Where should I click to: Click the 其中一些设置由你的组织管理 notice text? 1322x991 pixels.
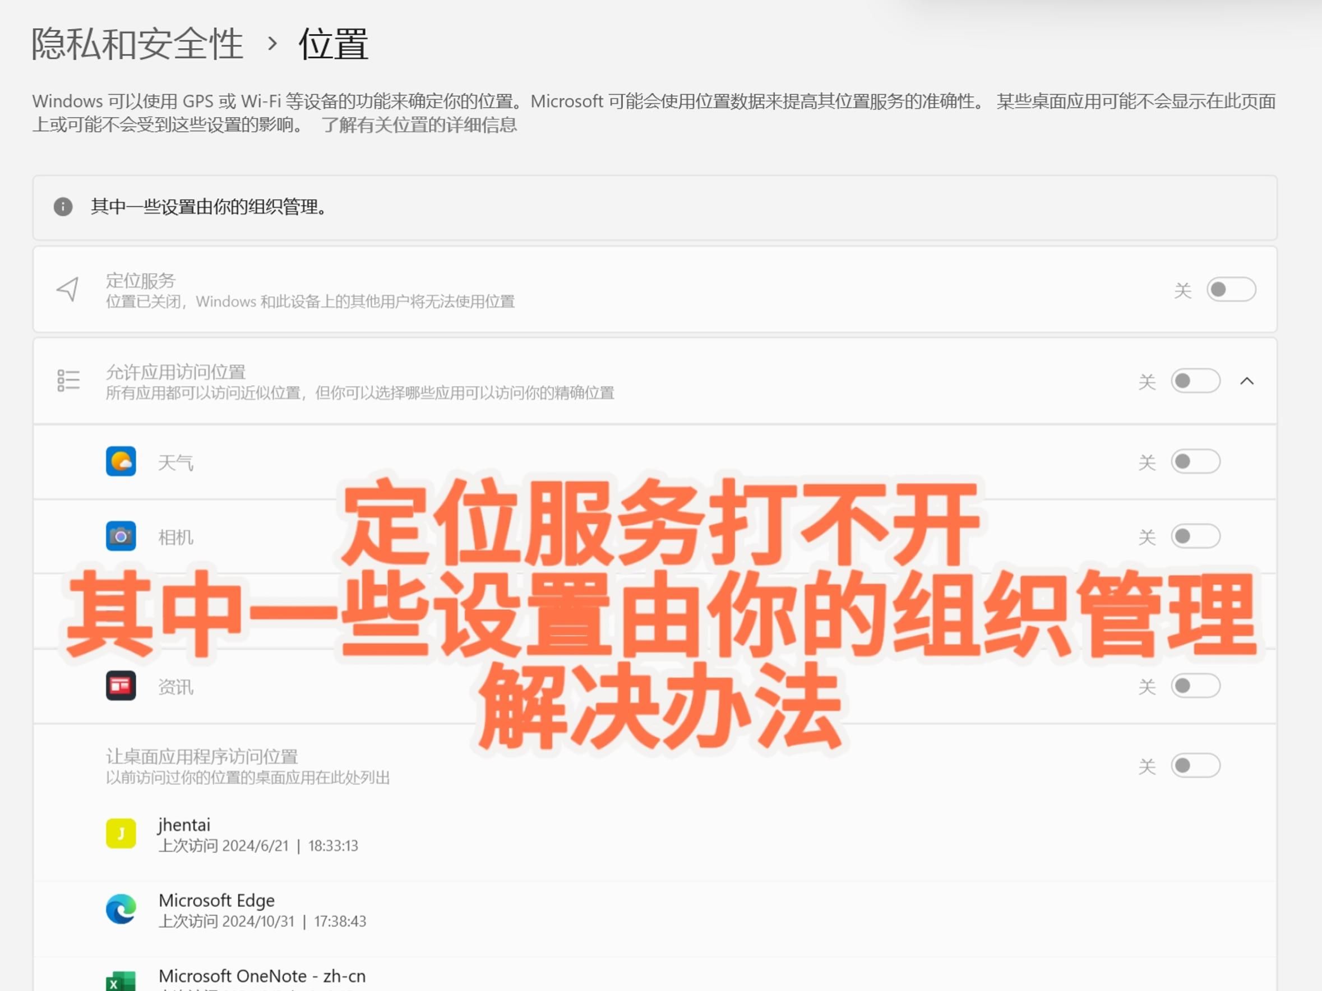(209, 207)
